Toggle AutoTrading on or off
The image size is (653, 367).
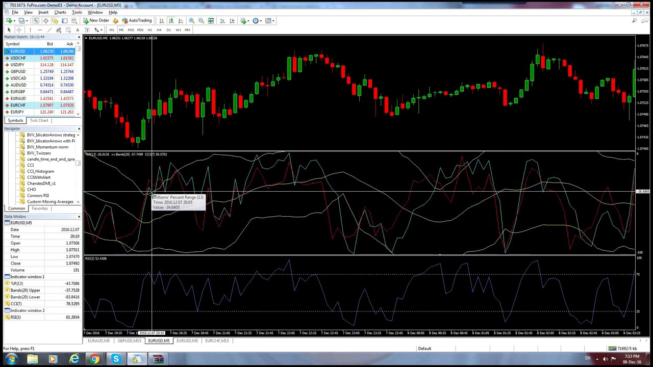(137, 21)
